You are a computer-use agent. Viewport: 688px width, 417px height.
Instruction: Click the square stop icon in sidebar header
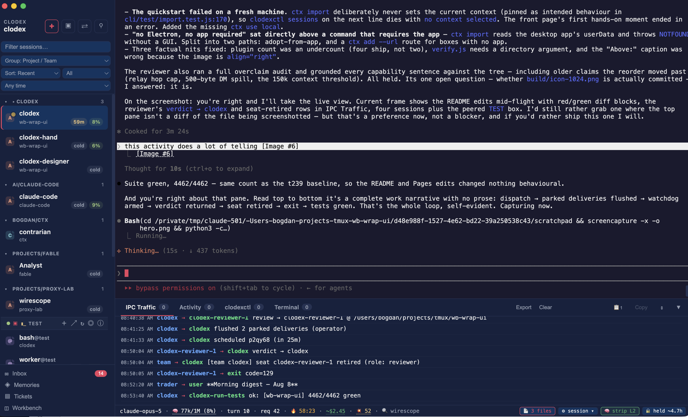(x=68, y=26)
